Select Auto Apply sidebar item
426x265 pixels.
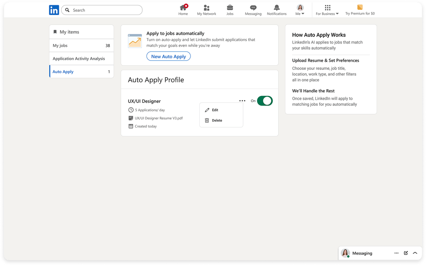click(x=82, y=71)
